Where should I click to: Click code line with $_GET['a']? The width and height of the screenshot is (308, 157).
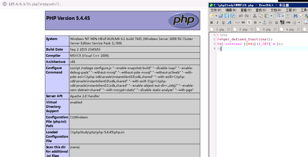coord(250,44)
